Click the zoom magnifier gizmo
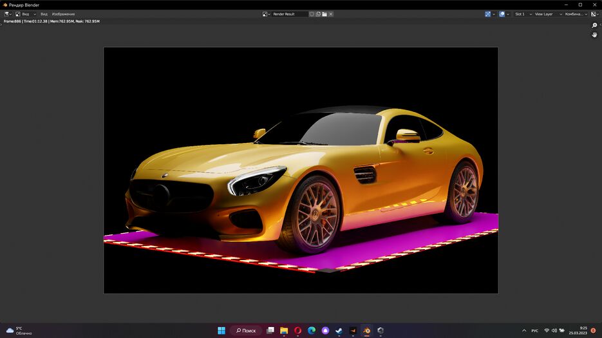 click(x=594, y=25)
